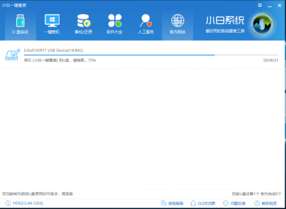This screenshot has height=209, width=286.
Task: Select the E:(hd1) USB Device entry
Action: (x=53, y=50)
